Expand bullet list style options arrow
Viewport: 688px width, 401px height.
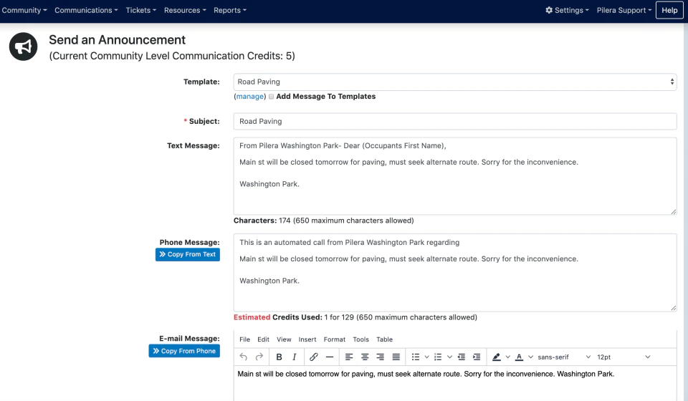(426, 357)
